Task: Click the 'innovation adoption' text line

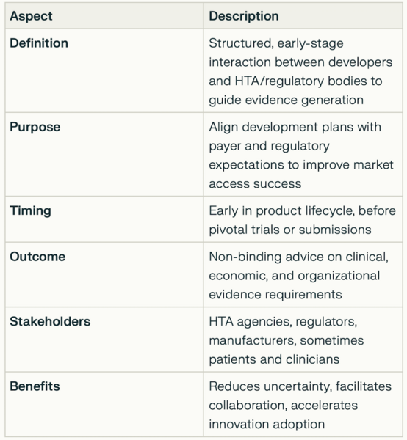Action: [x=267, y=425]
